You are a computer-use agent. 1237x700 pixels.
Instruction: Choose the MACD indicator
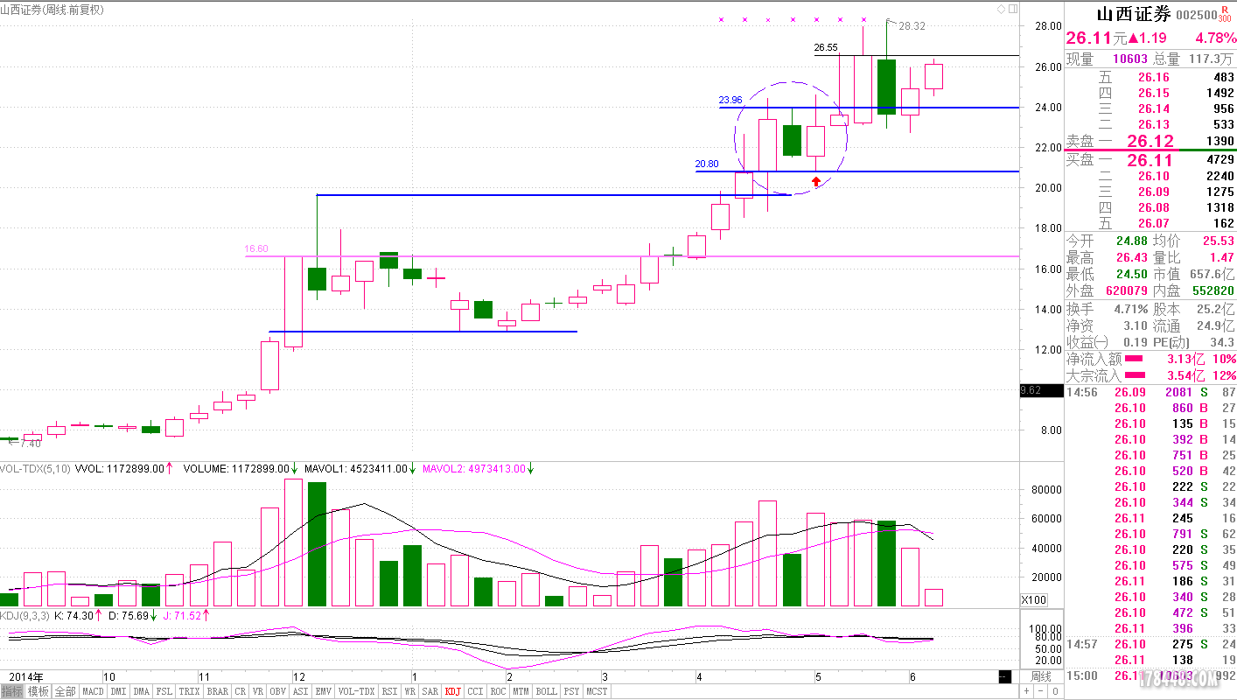point(93,691)
